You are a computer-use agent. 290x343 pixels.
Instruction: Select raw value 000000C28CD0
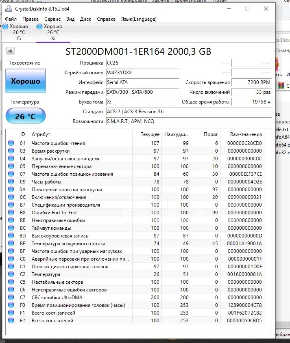[244, 143]
